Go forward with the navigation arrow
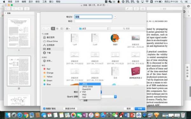Screen dimensions: 191x119 [x=48, y=29]
